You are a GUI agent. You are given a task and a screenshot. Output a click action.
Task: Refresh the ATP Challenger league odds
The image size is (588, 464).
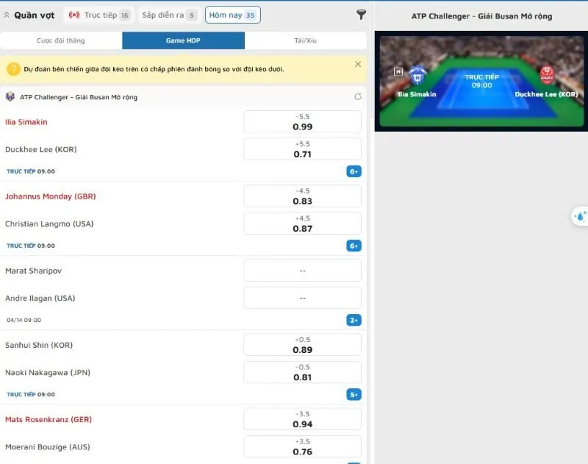[358, 96]
